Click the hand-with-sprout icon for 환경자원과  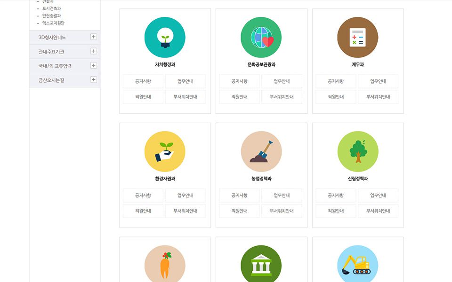(x=165, y=151)
